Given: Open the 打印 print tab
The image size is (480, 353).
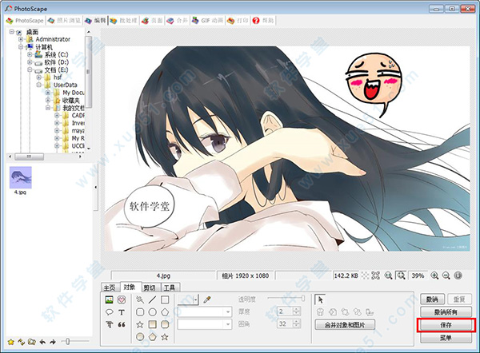Looking at the screenshot, I should coord(238,21).
